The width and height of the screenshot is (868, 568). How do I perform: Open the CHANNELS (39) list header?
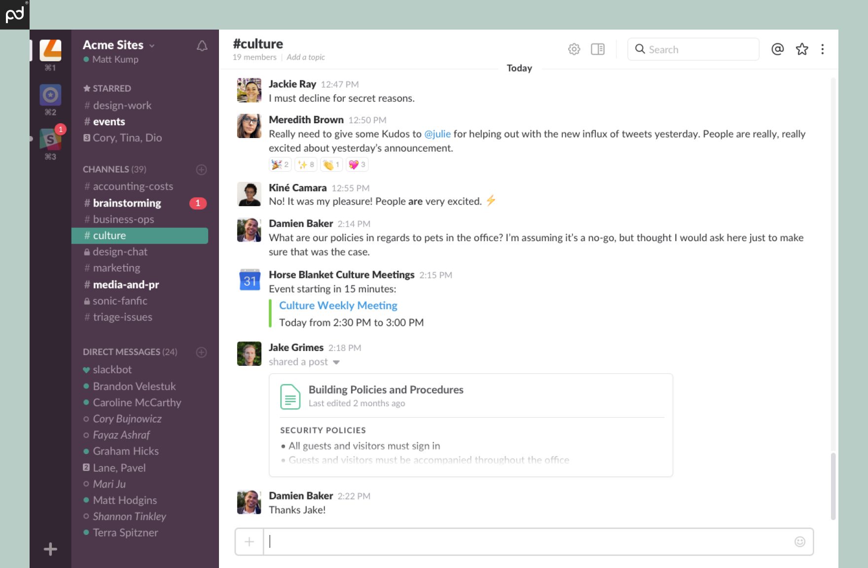point(114,169)
